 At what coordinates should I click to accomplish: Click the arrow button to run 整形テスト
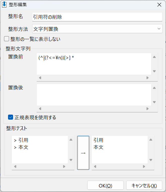click(x=83, y=153)
